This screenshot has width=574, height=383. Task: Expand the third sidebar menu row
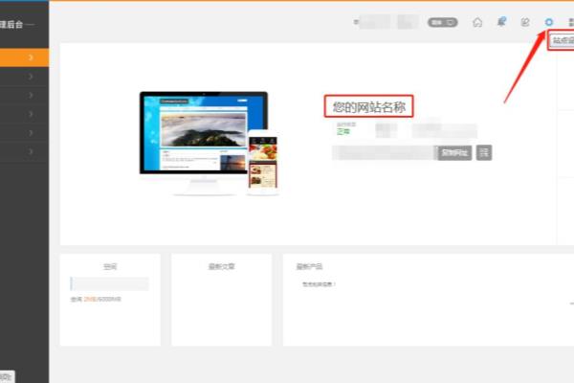pyautogui.click(x=24, y=96)
